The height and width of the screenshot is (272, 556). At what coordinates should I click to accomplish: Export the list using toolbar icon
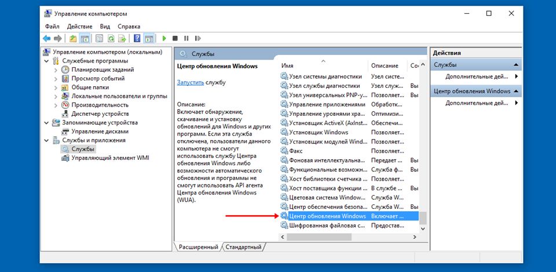click(x=122, y=38)
